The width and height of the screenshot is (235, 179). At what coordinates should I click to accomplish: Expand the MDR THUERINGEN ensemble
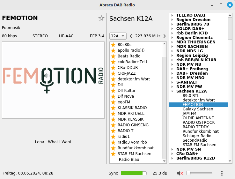click(172, 42)
